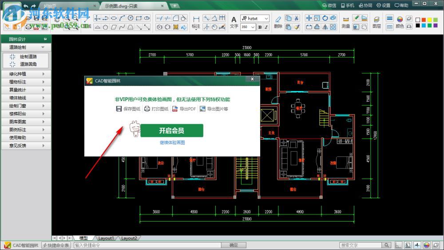Switch to the Layout2 tab
The width and height of the screenshot is (444, 250).
point(129,238)
